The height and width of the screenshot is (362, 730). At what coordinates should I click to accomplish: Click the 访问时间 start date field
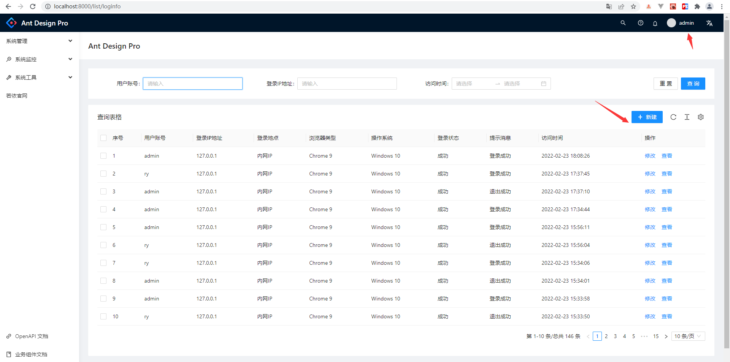(473, 84)
